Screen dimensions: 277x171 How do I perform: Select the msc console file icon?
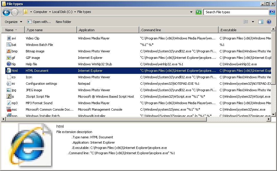(9, 109)
